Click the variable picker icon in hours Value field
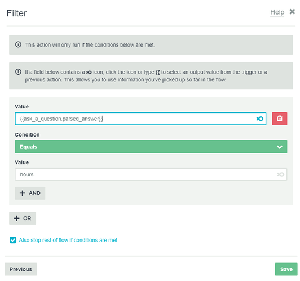 (x=280, y=174)
